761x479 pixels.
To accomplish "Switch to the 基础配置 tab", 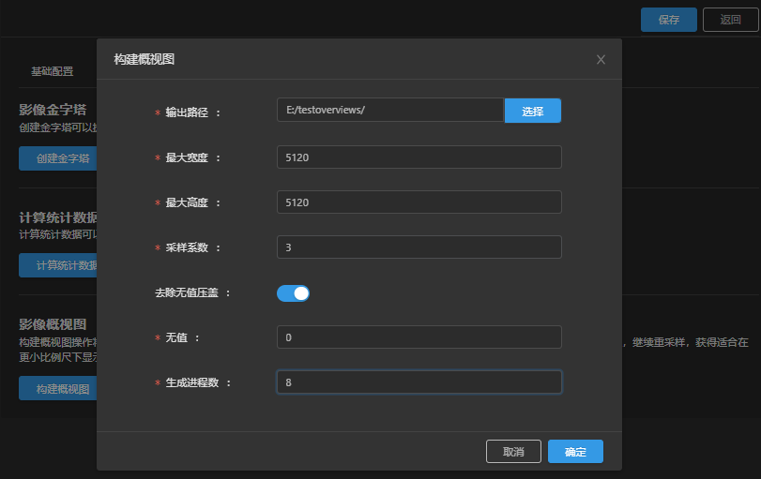I will (53, 71).
